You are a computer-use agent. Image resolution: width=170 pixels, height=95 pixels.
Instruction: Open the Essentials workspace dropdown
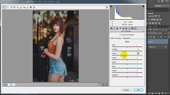(162, 6)
